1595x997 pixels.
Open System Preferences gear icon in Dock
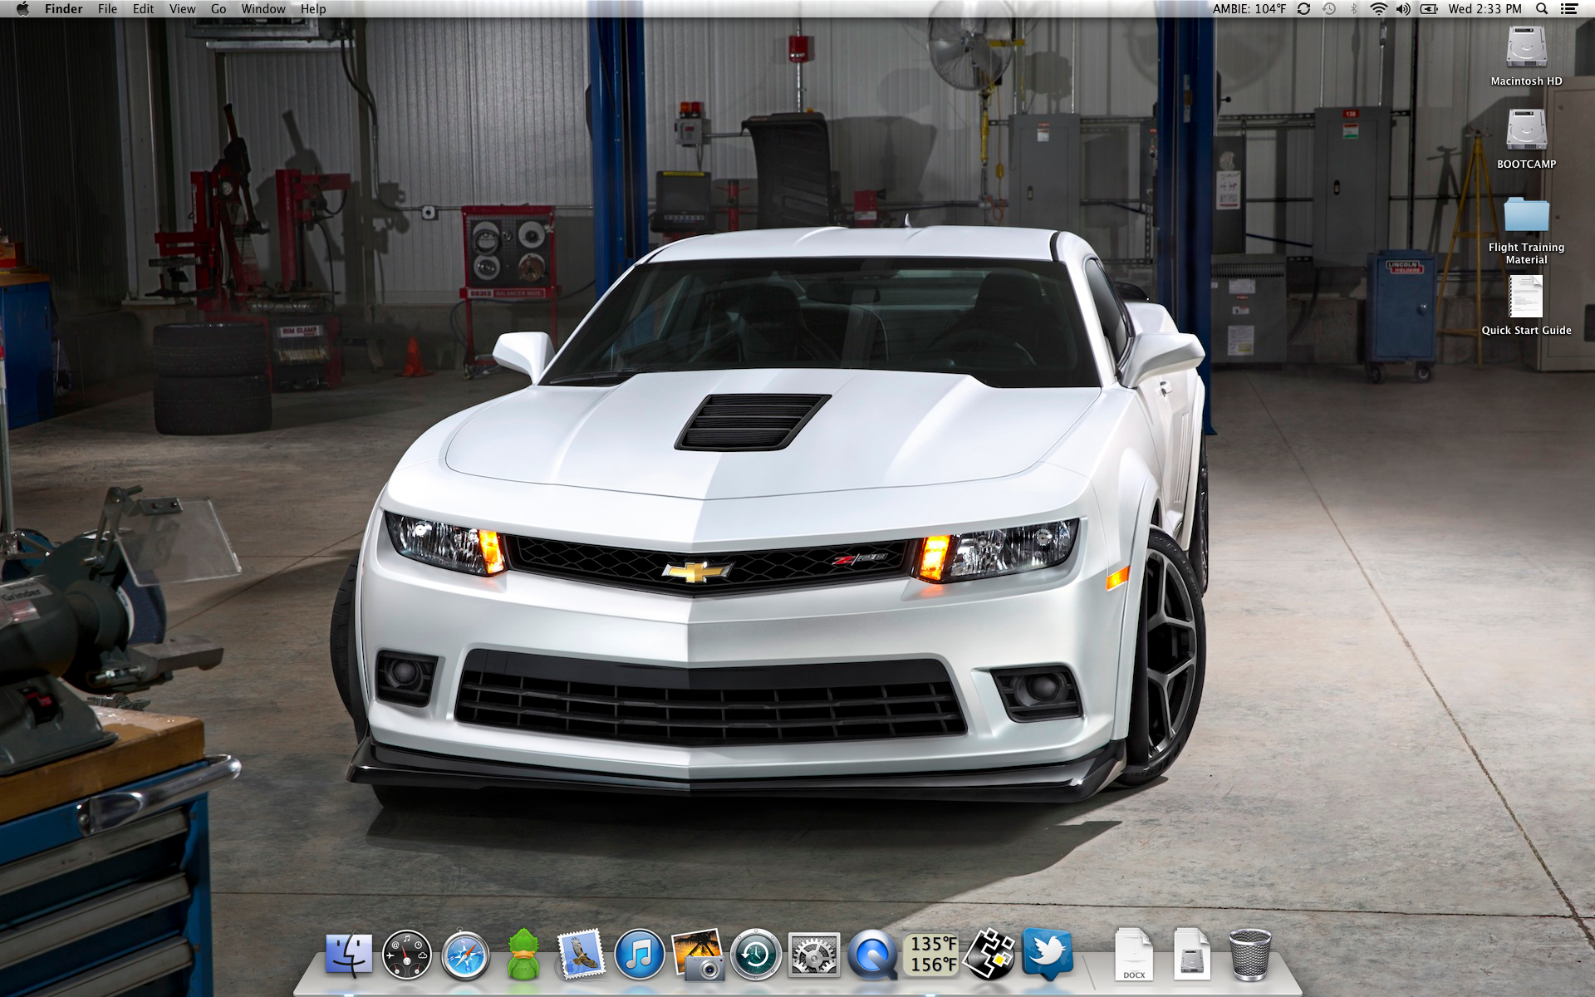[814, 955]
